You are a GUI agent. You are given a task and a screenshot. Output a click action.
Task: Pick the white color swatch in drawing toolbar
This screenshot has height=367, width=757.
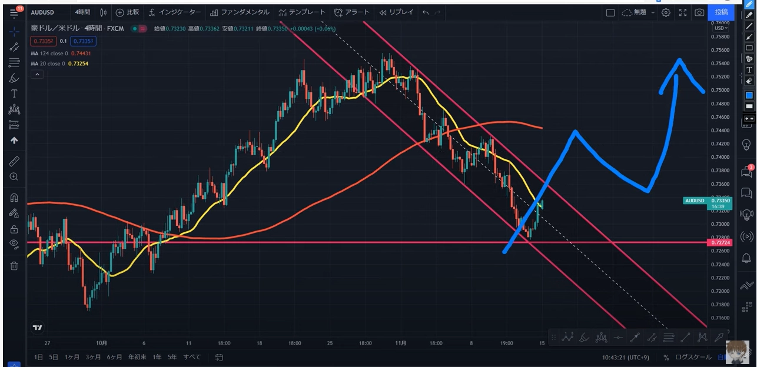coord(749,106)
